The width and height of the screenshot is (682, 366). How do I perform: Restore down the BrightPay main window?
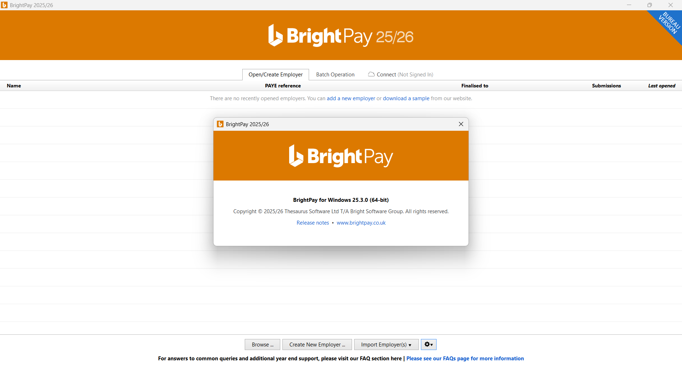(650, 5)
